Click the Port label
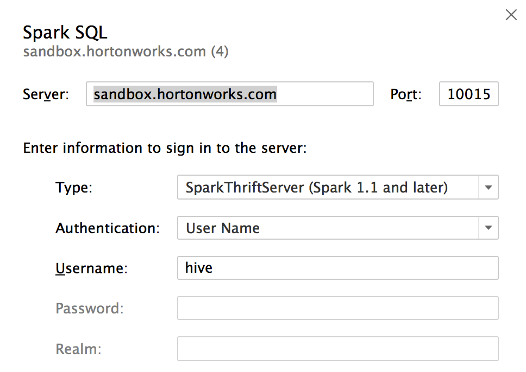This screenshot has height=372, width=526. [405, 95]
